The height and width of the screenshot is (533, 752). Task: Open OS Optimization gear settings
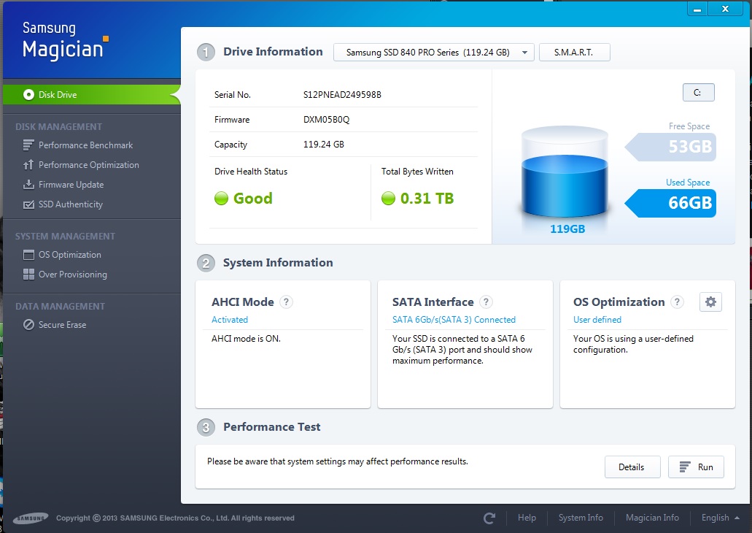point(710,302)
